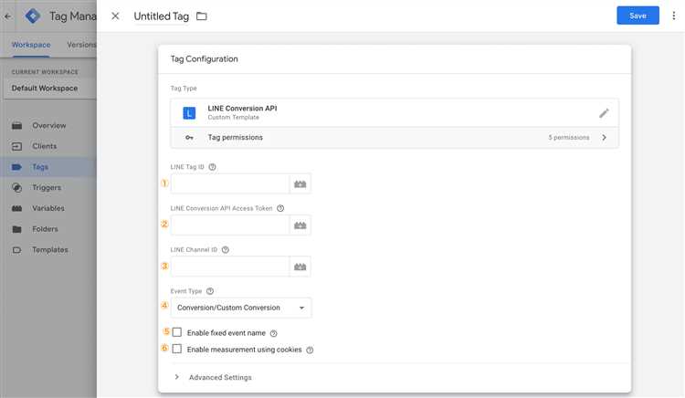Click the LINE Tag ID input field
The height and width of the screenshot is (398, 685).
(230, 183)
